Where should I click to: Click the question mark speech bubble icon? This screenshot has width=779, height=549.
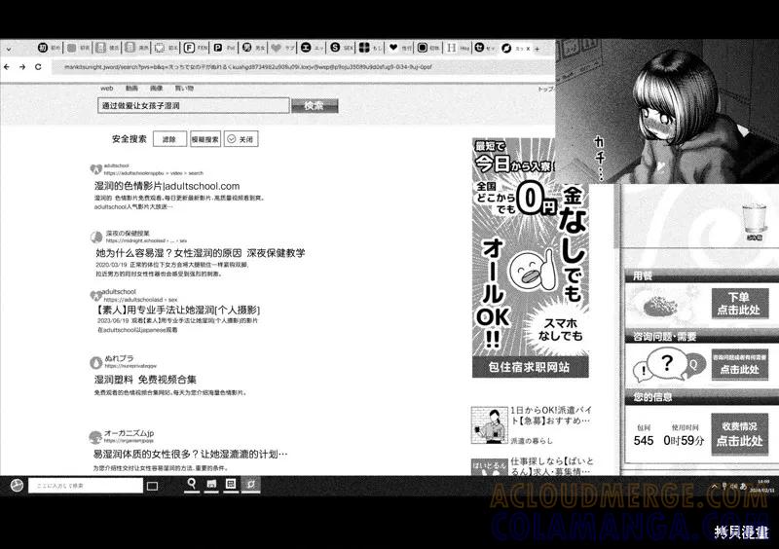pyautogui.click(x=666, y=364)
